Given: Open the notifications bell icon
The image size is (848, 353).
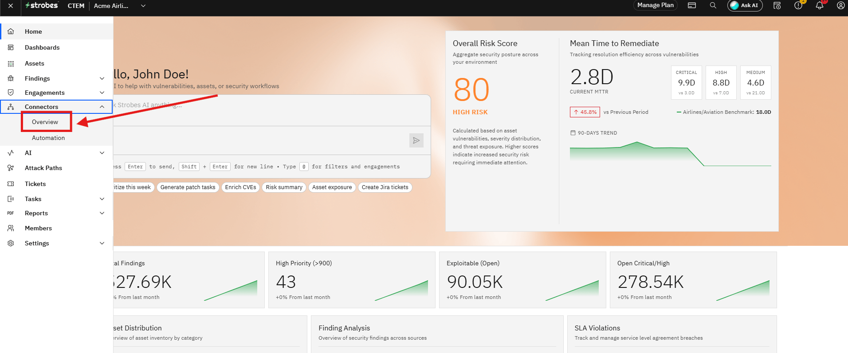Looking at the screenshot, I should [x=819, y=5].
